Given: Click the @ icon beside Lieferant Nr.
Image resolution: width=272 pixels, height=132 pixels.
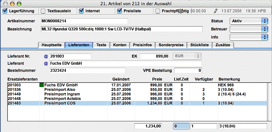Looking at the screenshot, I should pyautogui.click(x=46, y=56).
